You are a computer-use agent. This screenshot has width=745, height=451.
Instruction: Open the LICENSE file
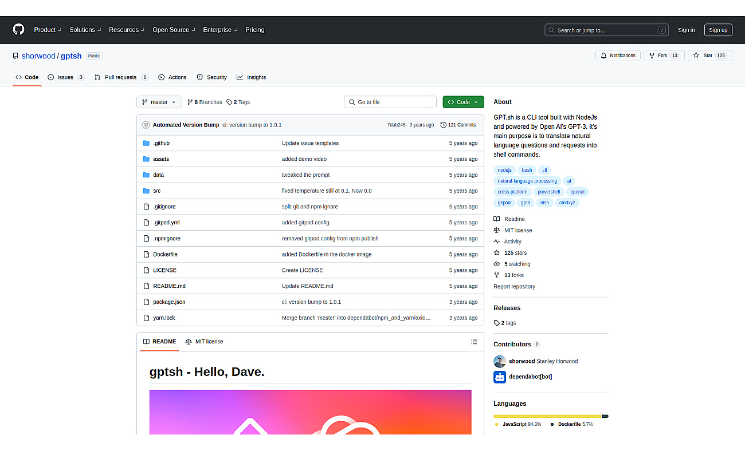coord(164,270)
